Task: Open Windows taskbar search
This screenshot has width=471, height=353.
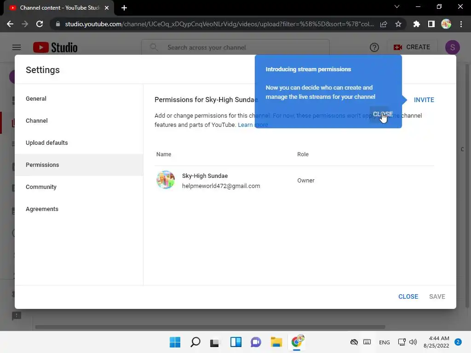Action: (195, 342)
